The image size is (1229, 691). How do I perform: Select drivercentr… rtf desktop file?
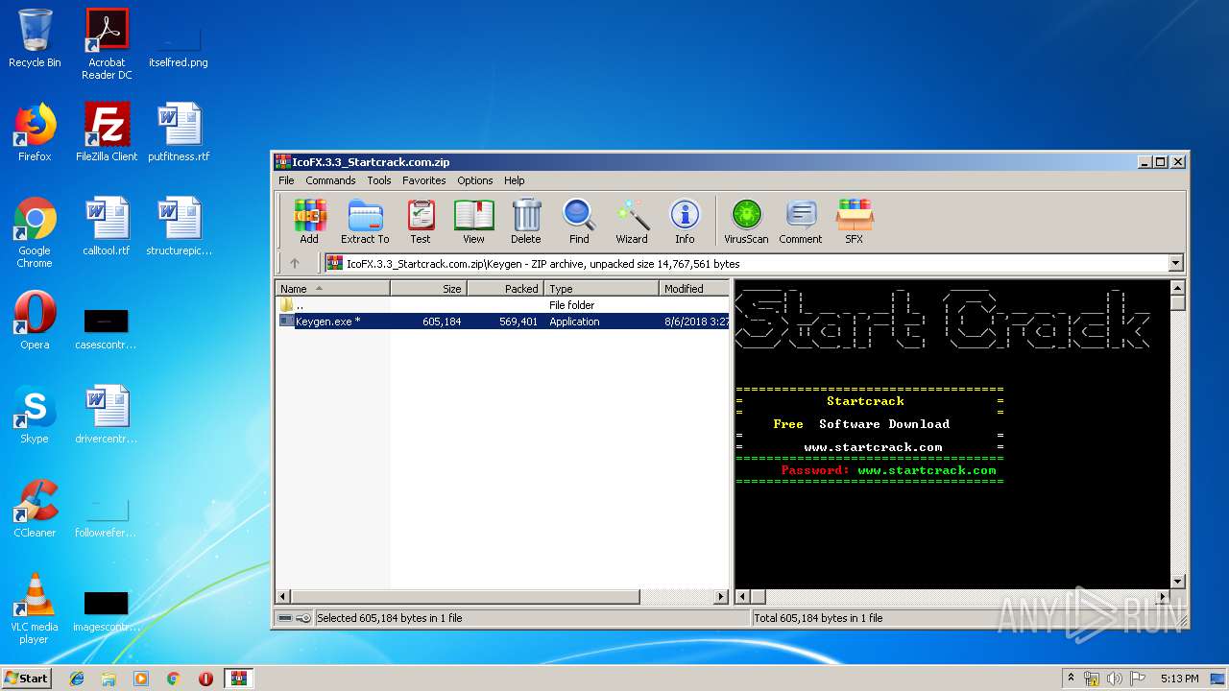pyautogui.click(x=107, y=415)
